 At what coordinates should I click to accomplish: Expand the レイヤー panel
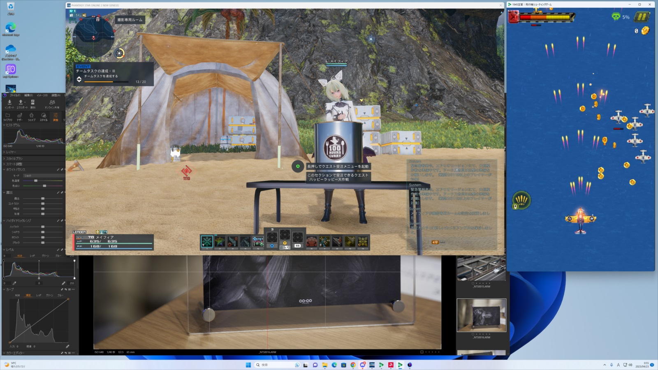pyautogui.click(x=4, y=152)
